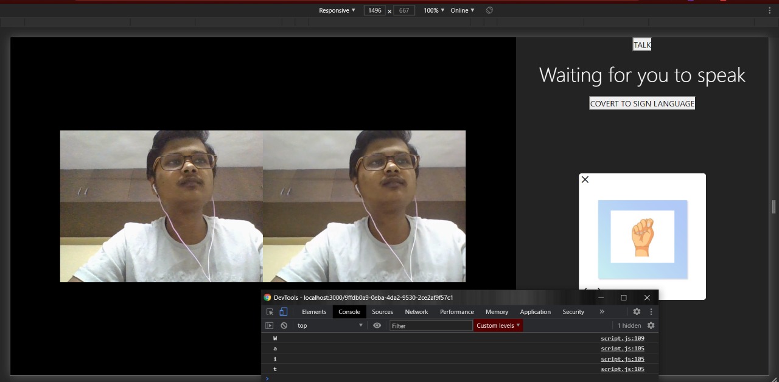This screenshot has width=779, height=382.
Task: Open the Sources tab
Action: [383, 311]
